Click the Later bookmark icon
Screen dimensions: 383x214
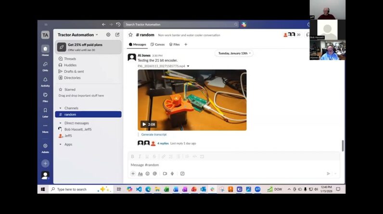click(45, 111)
